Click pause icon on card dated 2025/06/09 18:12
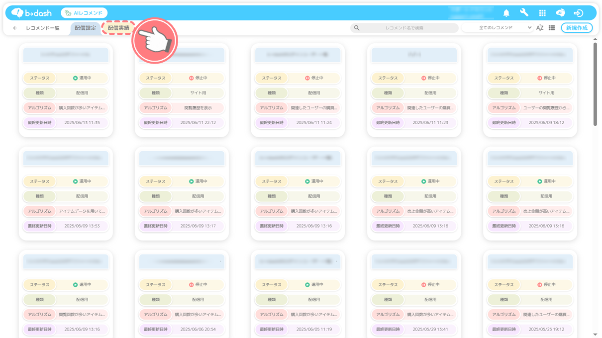This screenshot has width=602, height=338. pos(539,78)
